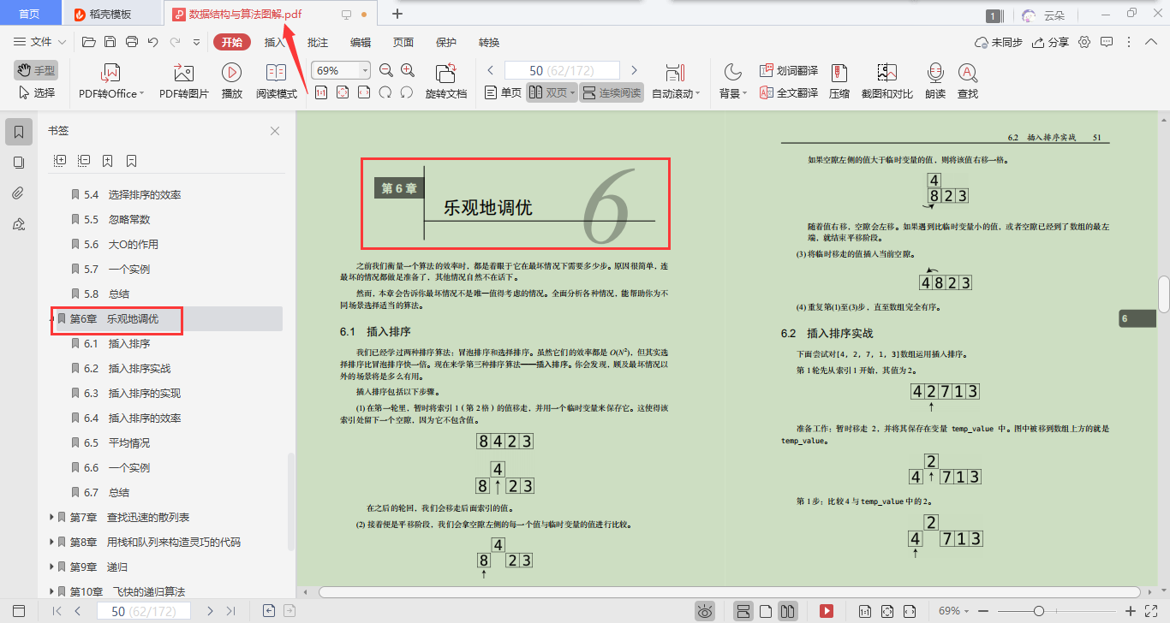
Task: Switch to the 转换 ribbon tab
Action: [489, 42]
